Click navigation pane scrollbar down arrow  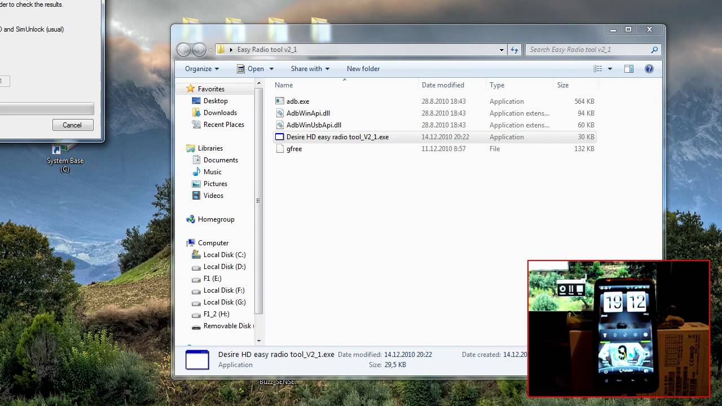click(259, 341)
